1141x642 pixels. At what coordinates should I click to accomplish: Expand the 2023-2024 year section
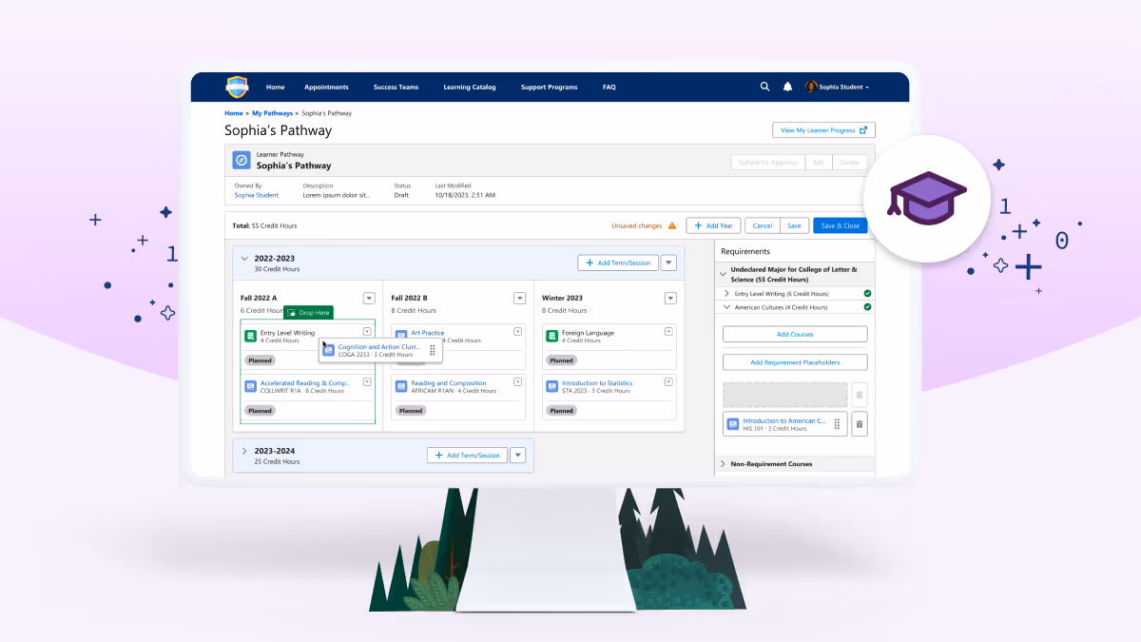coord(244,451)
